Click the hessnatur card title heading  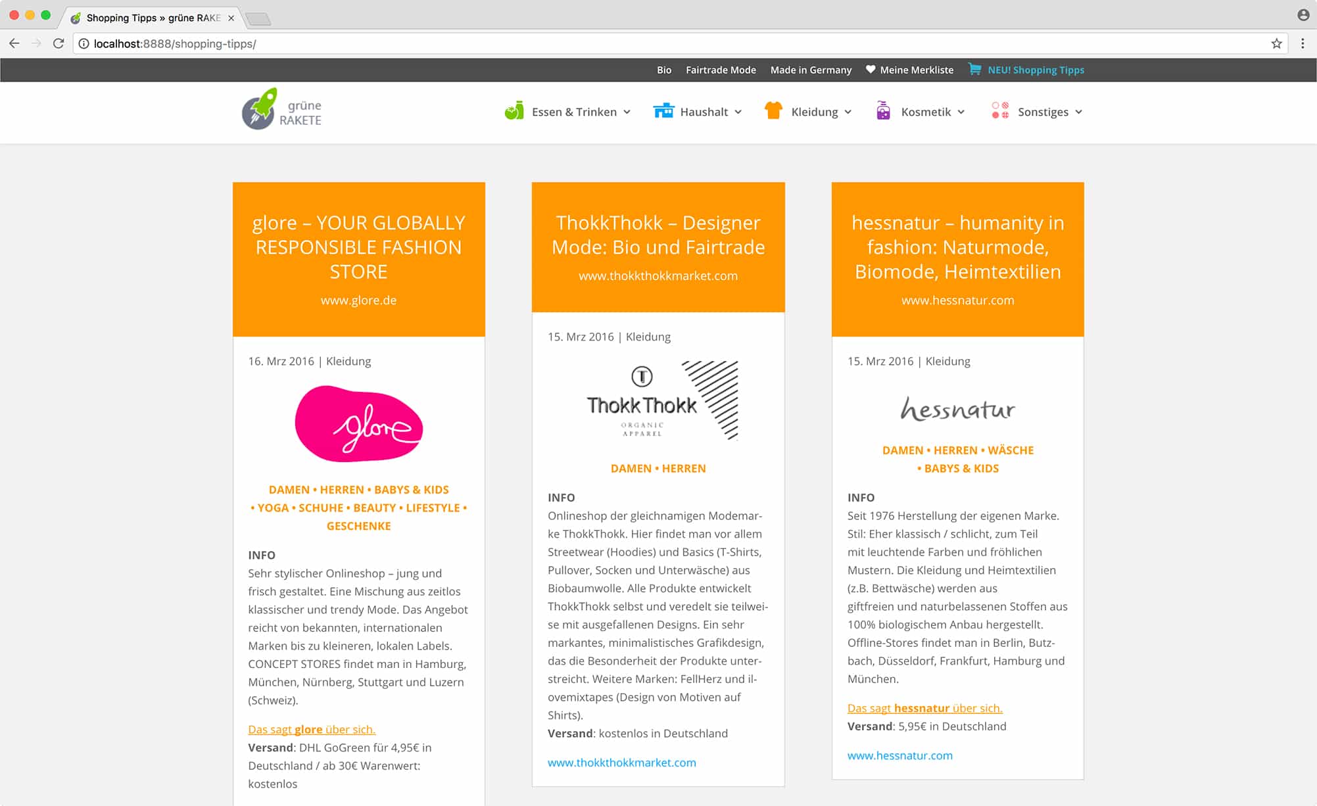point(958,247)
